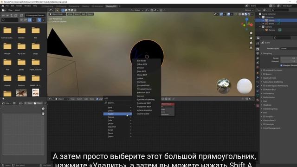
Task: Select Volume Scatter shader
Action: click(147, 114)
